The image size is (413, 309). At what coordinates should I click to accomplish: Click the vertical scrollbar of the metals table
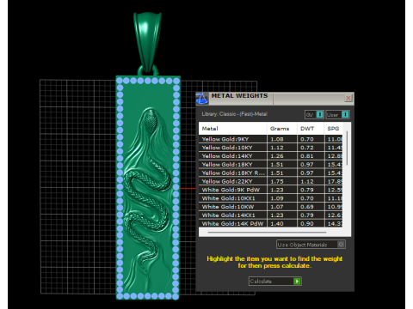coord(347,148)
